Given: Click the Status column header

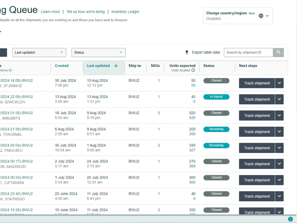Looking at the screenshot, I should coord(209,66).
